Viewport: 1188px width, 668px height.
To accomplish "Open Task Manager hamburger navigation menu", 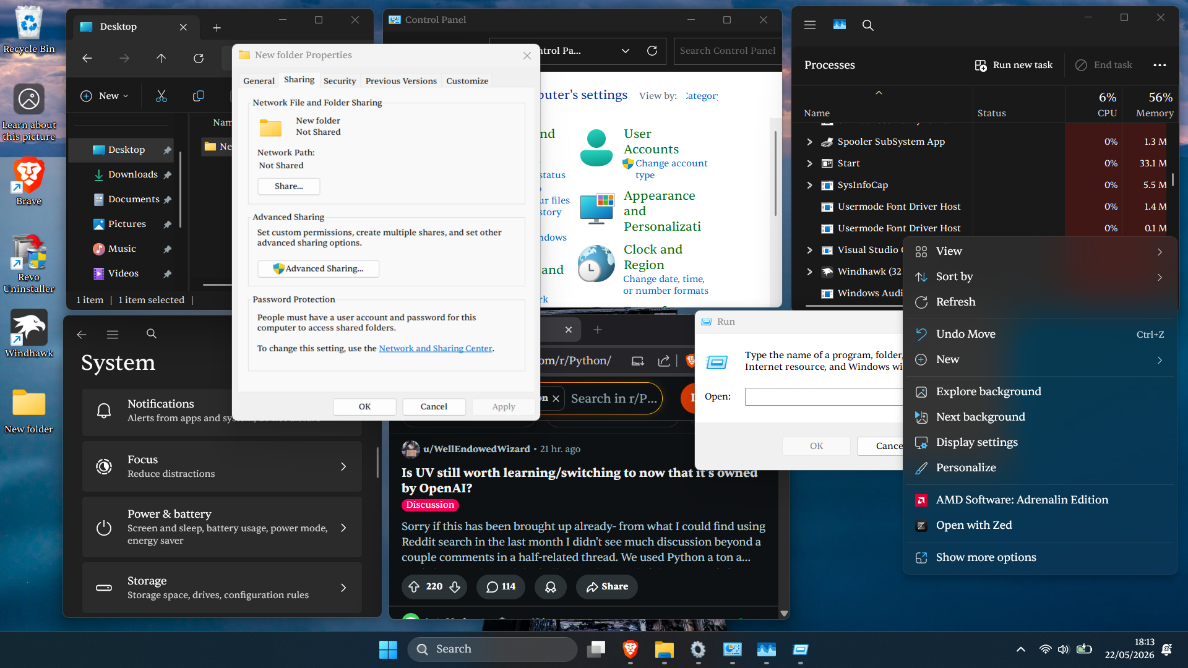I will tap(810, 25).
